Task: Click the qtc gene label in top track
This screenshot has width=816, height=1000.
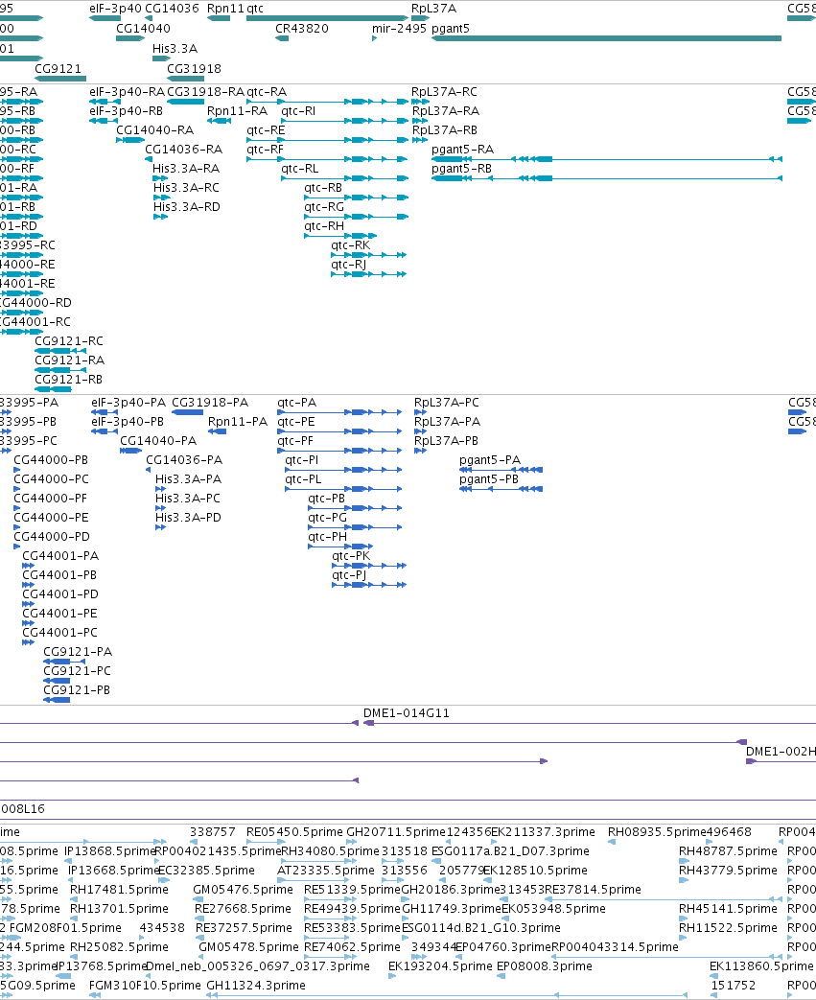Action: pos(254,9)
